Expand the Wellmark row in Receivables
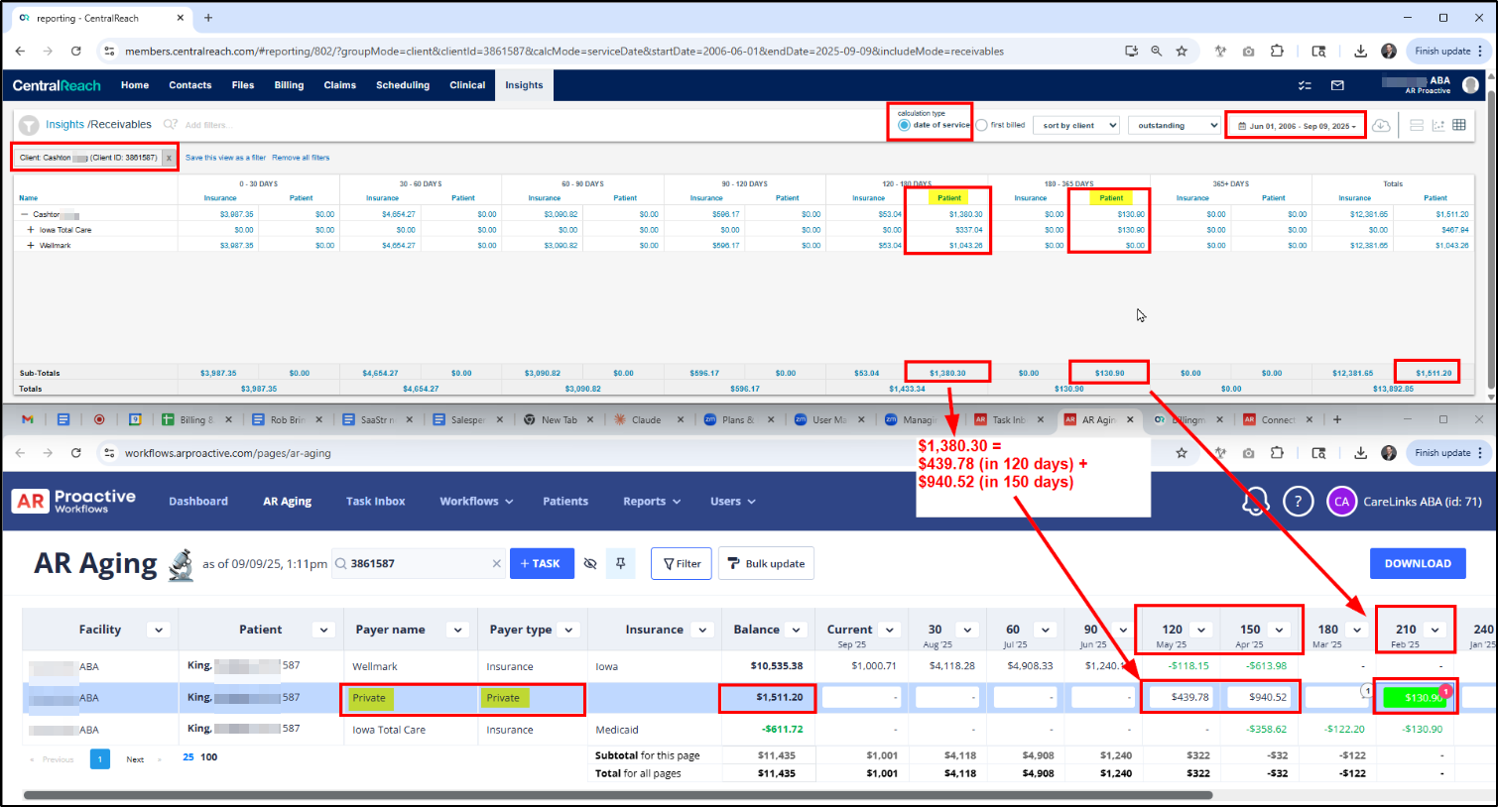The image size is (1498, 807). [31, 246]
